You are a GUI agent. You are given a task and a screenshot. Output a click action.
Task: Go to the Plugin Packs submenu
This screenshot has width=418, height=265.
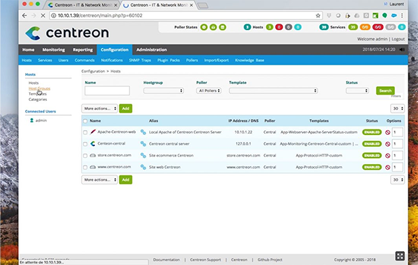click(x=169, y=61)
